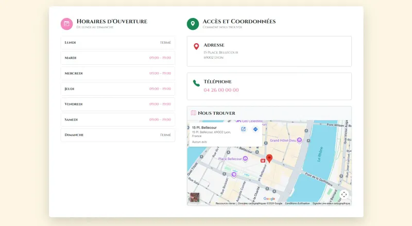The width and height of the screenshot is (412, 226).
Task: Toggle the map camera controls button
Action: (344, 194)
